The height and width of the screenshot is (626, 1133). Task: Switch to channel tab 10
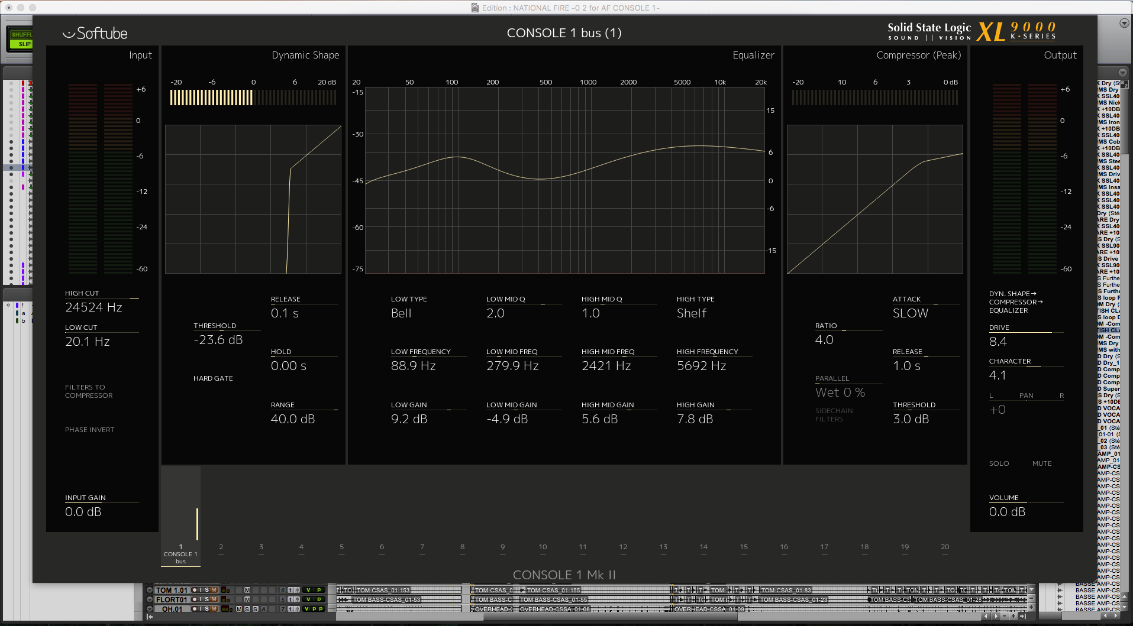pyautogui.click(x=542, y=547)
